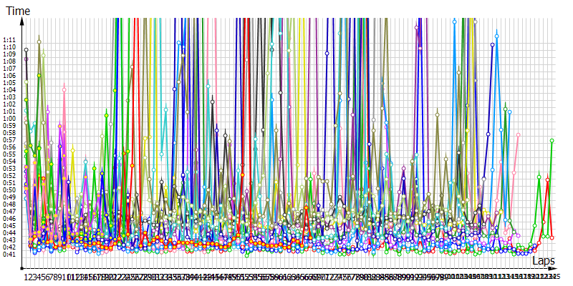Click the 1:05 tick label on the time axis

[9, 83]
